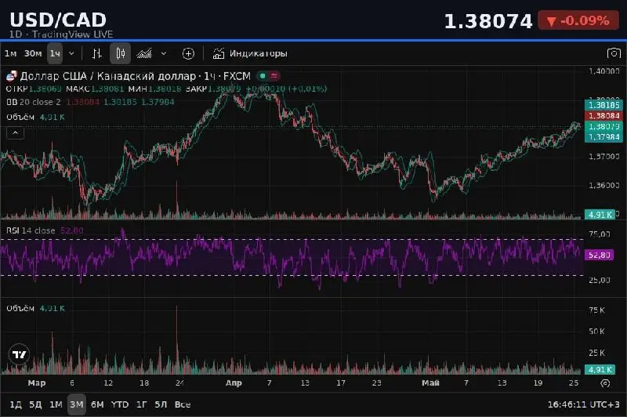Image resolution: width=627 pixels, height=417 pixels.
Task: Click the Май date on time axis
Action: tap(430, 383)
